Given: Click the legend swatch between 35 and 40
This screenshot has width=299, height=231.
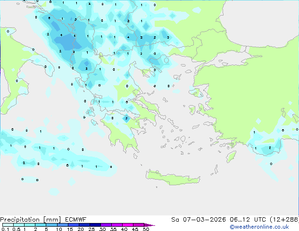Looking at the screenshot, I should [116, 225].
